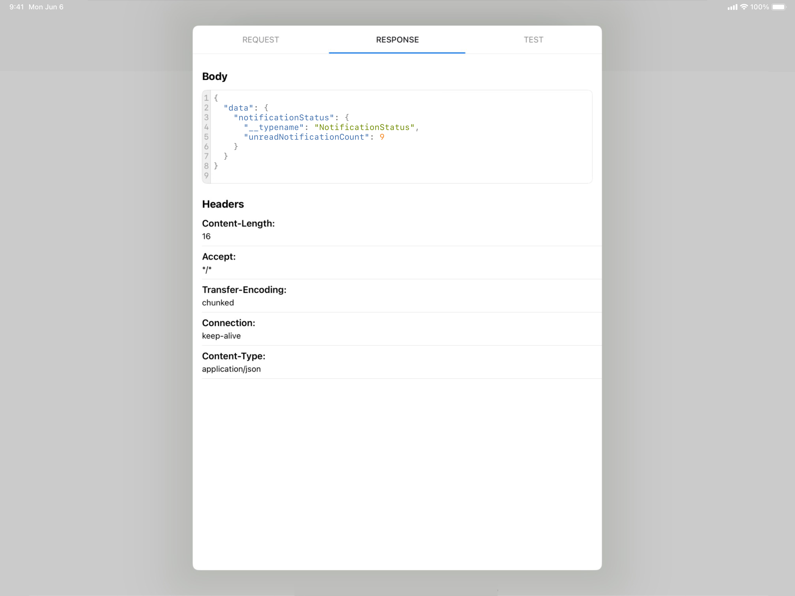Open the TEST tab
This screenshot has height=596, width=795.
pyautogui.click(x=533, y=40)
